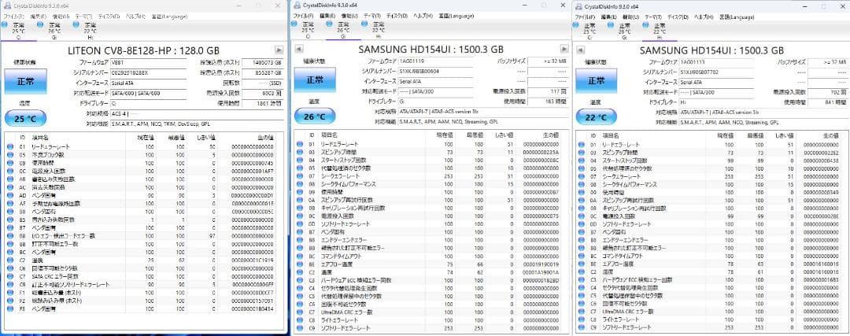Click status circle of ID 05 row, LITEON window
The image size is (850, 336).
pyautogui.click(x=9, y=155)
